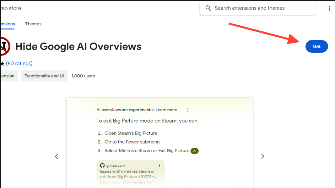
Task: Go to the previous screenshot with the left arrow
Action: [x=57, y=156]
